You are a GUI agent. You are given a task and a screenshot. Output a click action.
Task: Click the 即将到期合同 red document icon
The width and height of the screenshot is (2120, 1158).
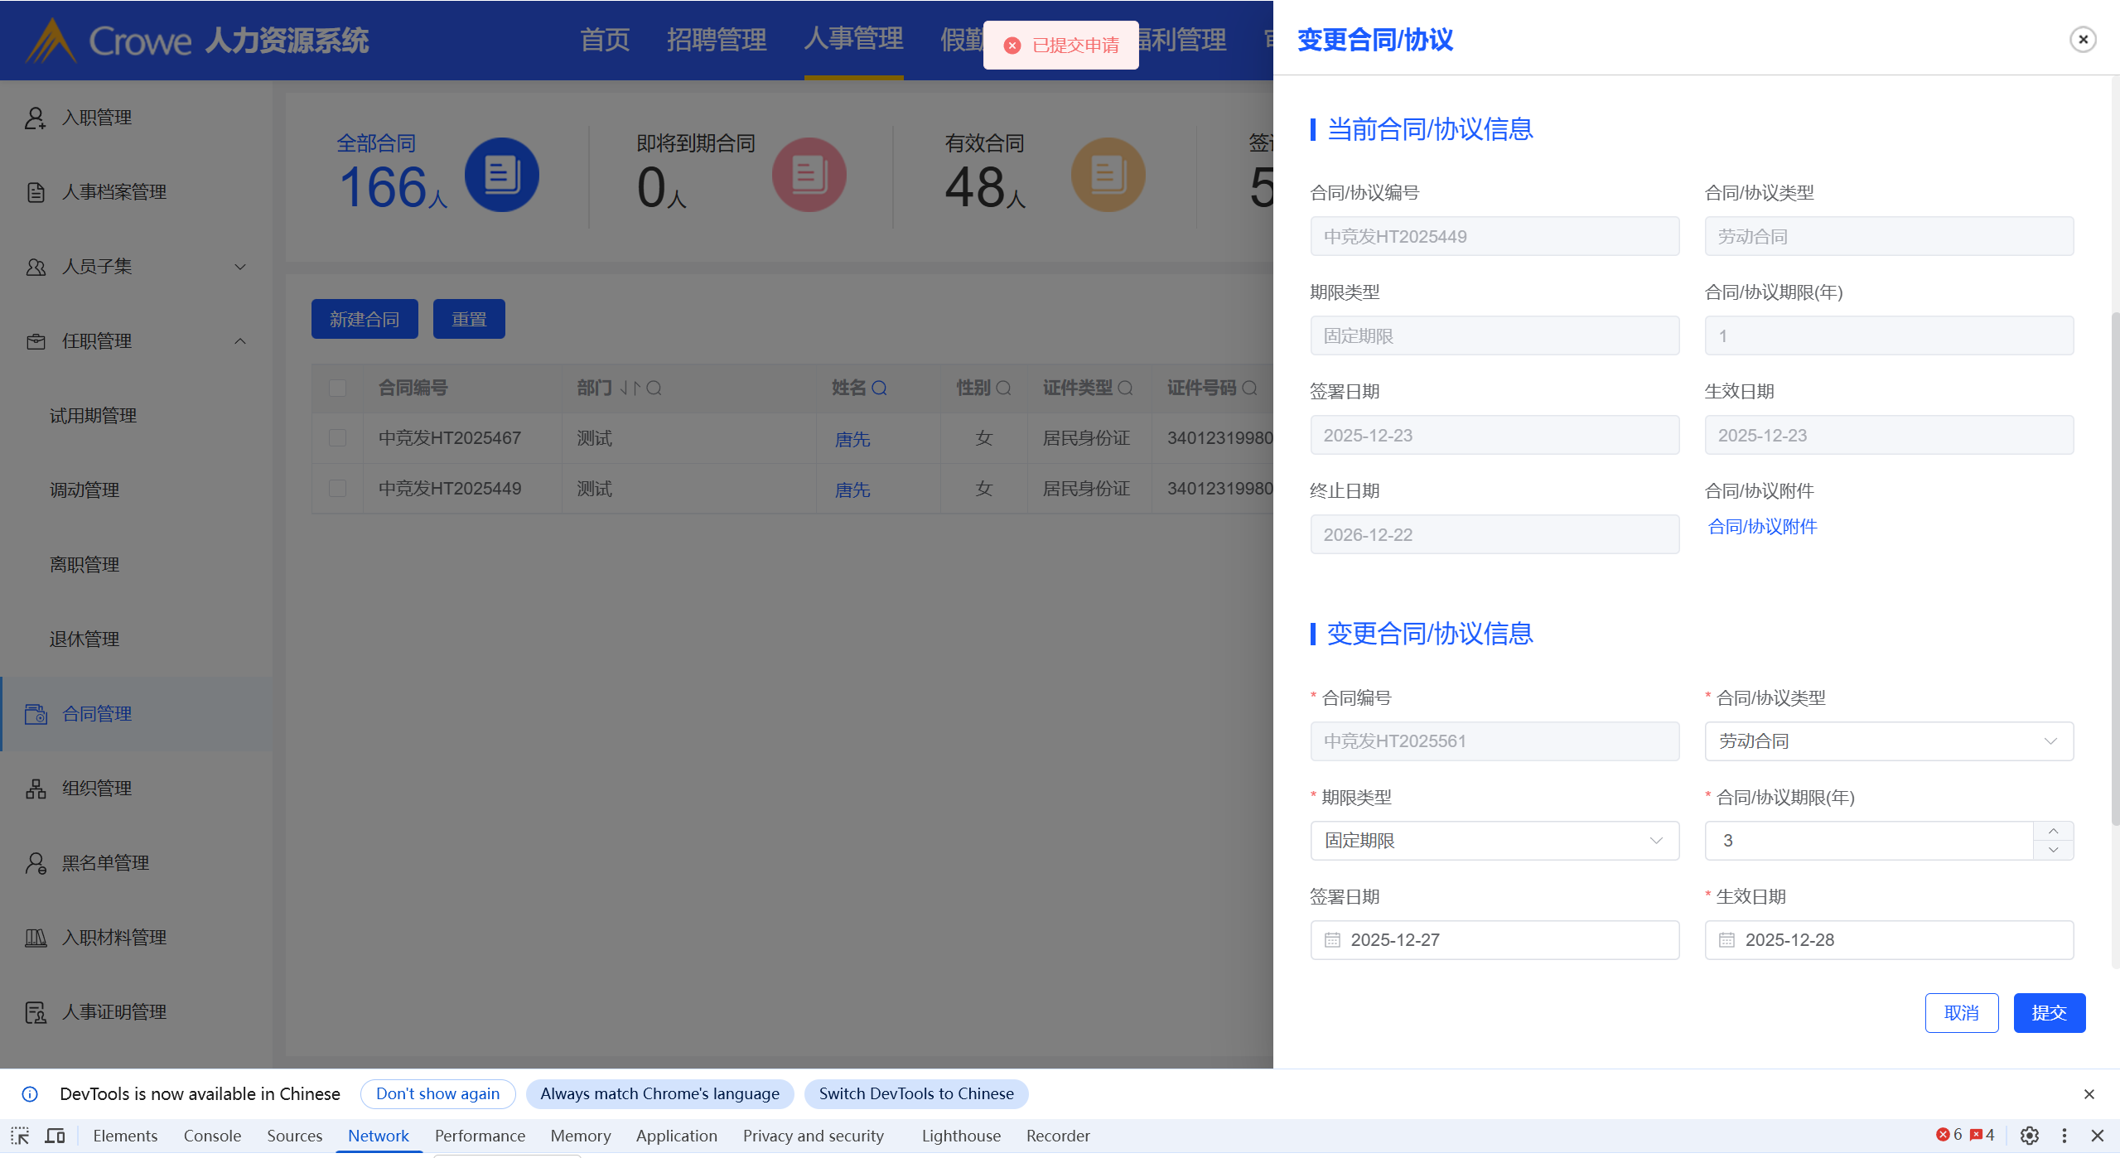pos(809,175)
